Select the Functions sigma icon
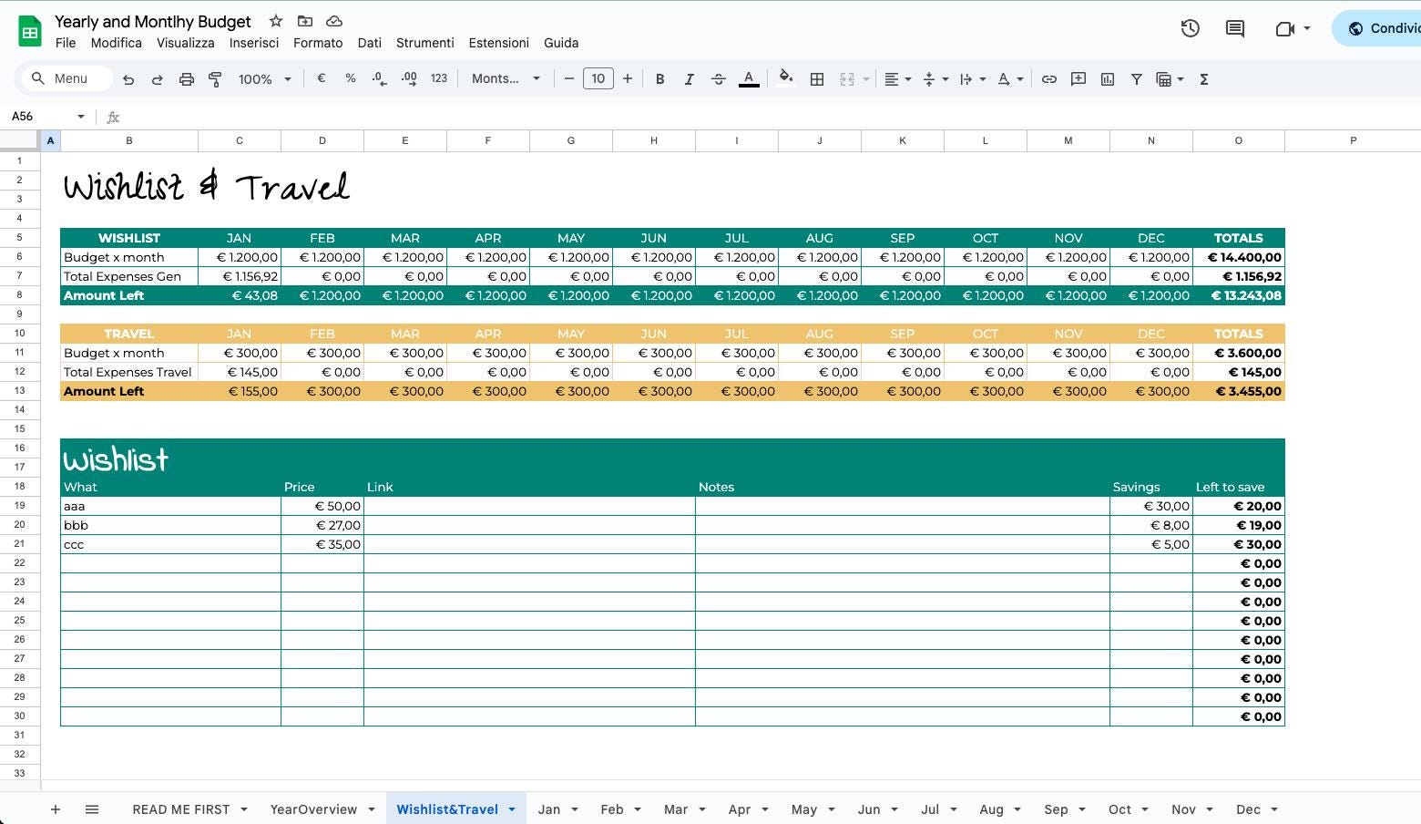The width and height of the screenshot is (1421, 824). pyautogui.click(x=1203, y=78)
